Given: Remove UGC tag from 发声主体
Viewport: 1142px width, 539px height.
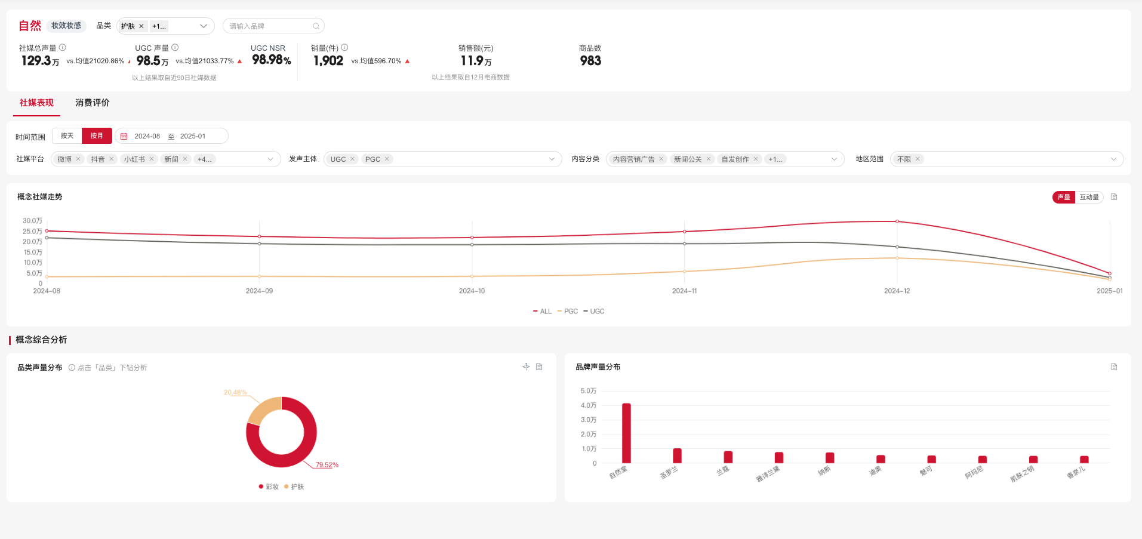Looking at the screenshot, I should tap(353, 159).
